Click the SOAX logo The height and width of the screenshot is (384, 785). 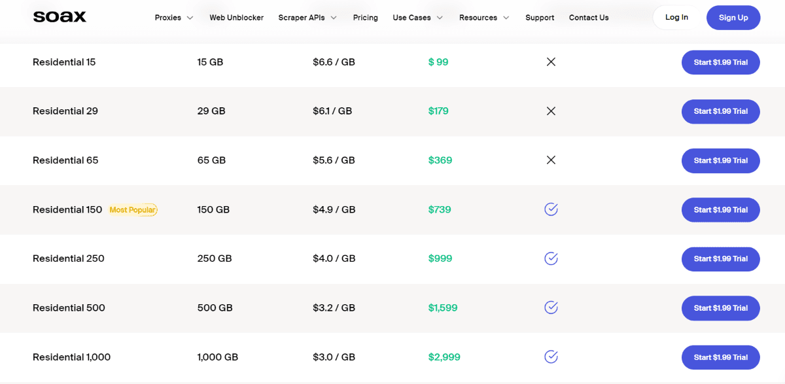(60, 17)
